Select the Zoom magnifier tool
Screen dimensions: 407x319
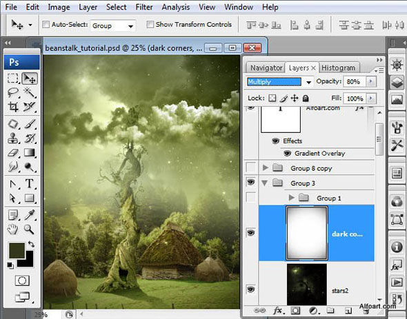coord(29,229)
